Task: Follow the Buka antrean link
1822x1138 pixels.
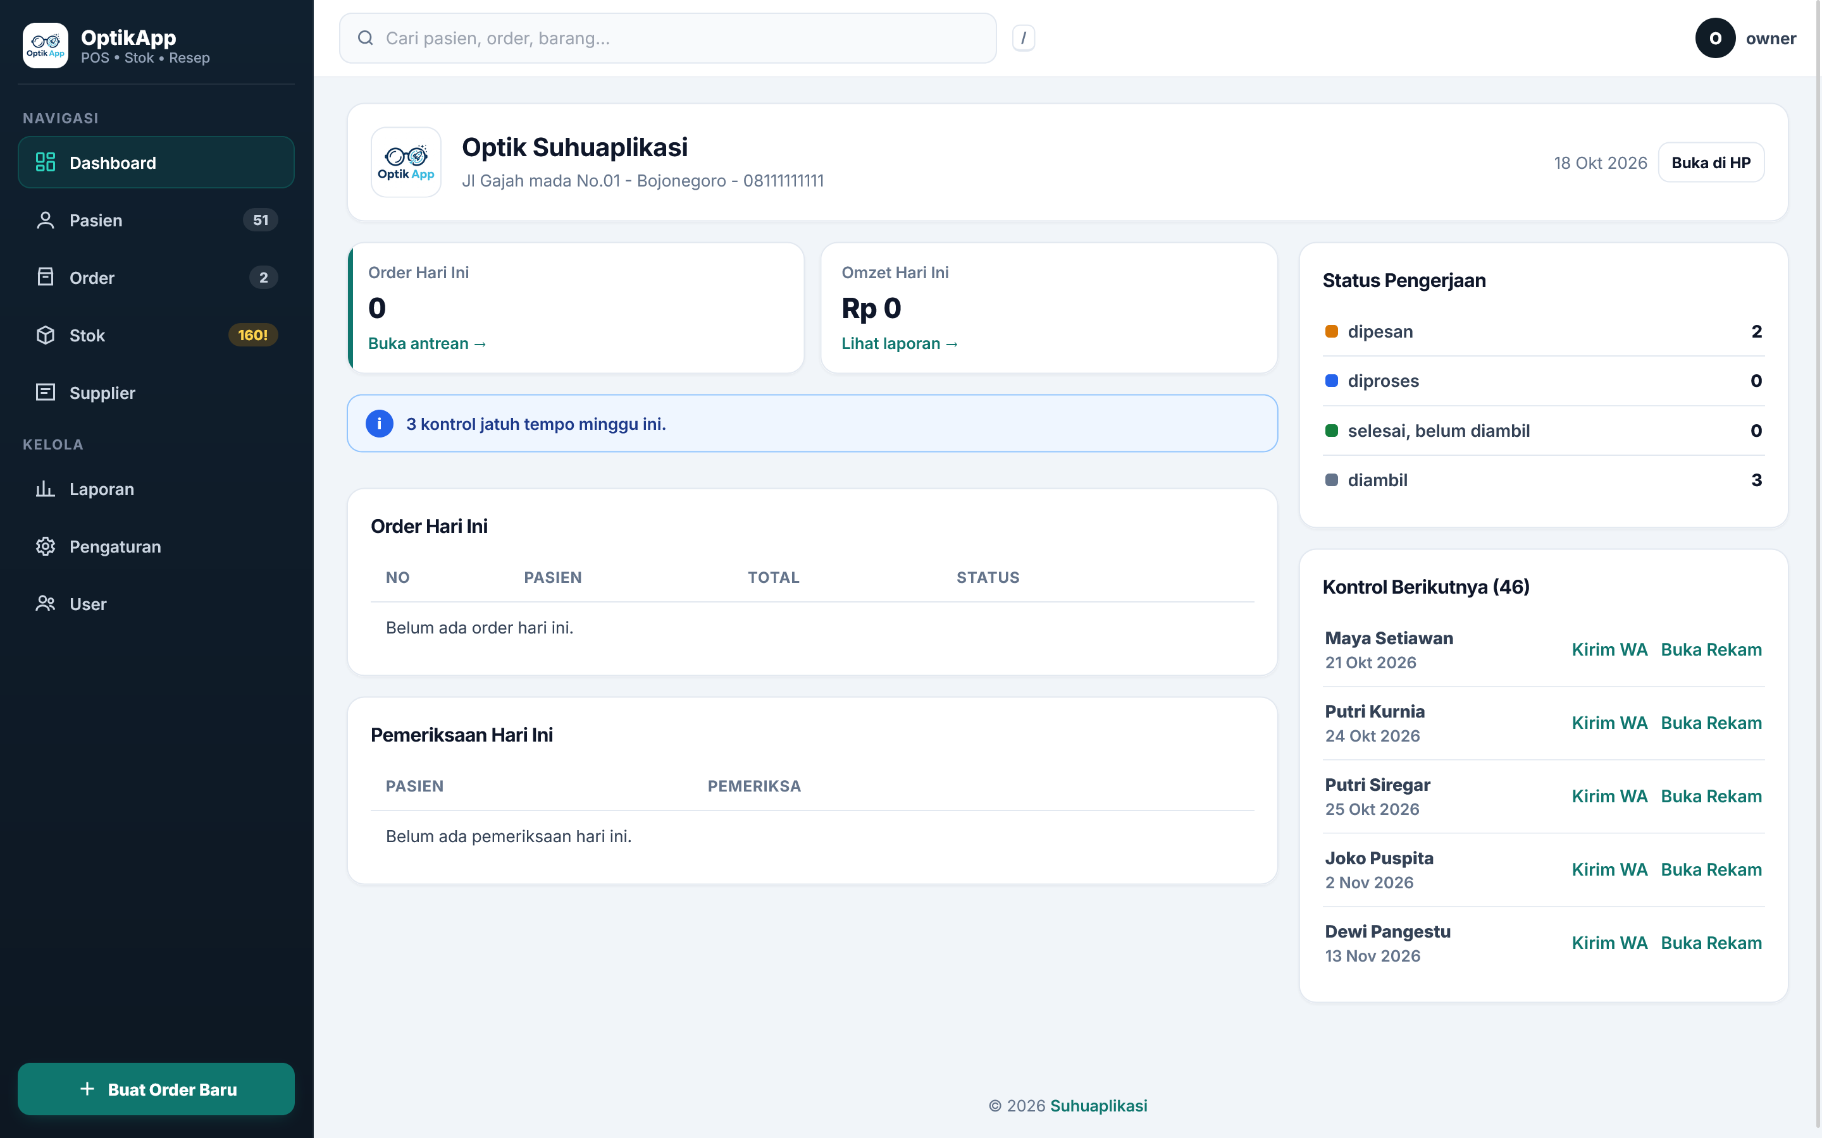Action: click(x=427, y=343)
